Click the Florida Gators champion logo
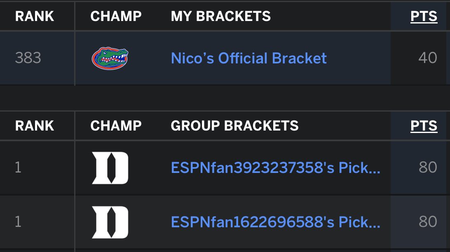This screenshot has height=252, width=450. [x=110, y=58]
